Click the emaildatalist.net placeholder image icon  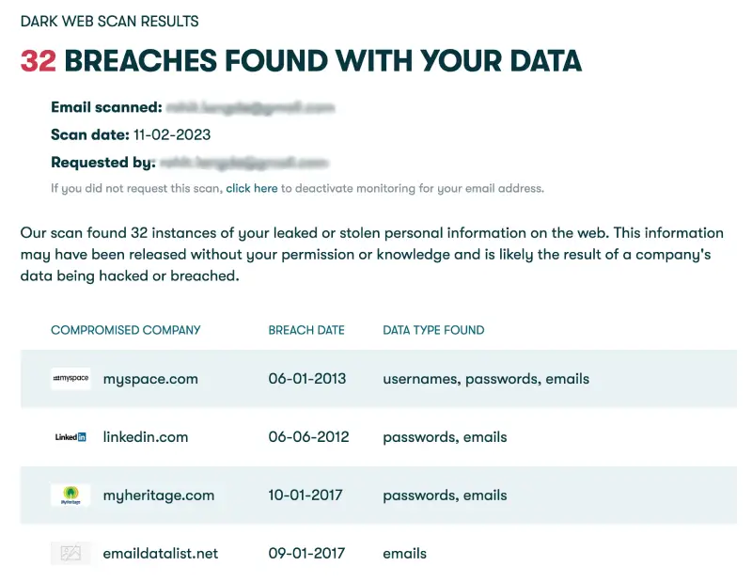(70, 554)
